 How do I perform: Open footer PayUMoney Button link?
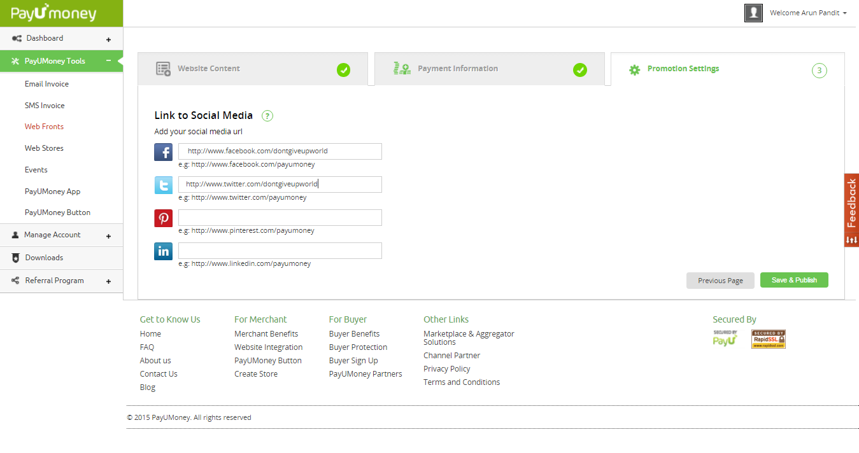pos(268,361)
